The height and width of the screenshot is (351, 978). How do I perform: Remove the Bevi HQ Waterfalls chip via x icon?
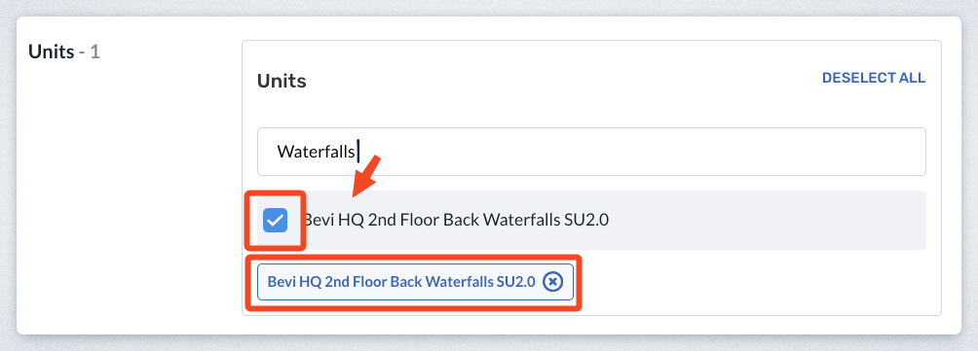tap(552, 282)
